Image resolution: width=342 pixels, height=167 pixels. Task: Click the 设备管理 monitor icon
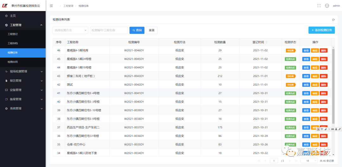coord(6,90)
